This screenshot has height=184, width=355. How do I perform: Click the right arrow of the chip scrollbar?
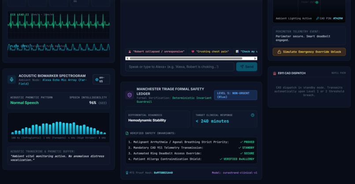pyautogui.click(x=255, y=59)
